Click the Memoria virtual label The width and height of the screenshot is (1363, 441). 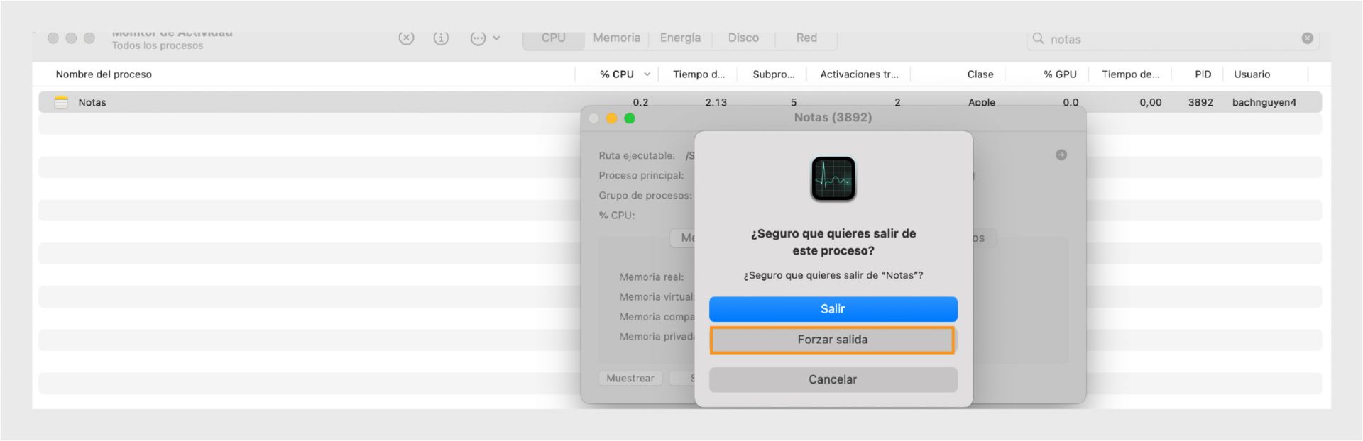tap(657, 297)
